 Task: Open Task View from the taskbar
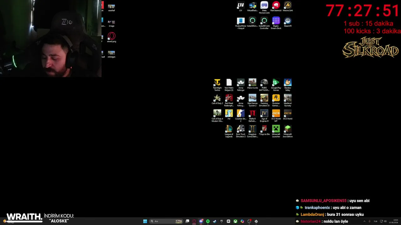(x=187, y=221)
